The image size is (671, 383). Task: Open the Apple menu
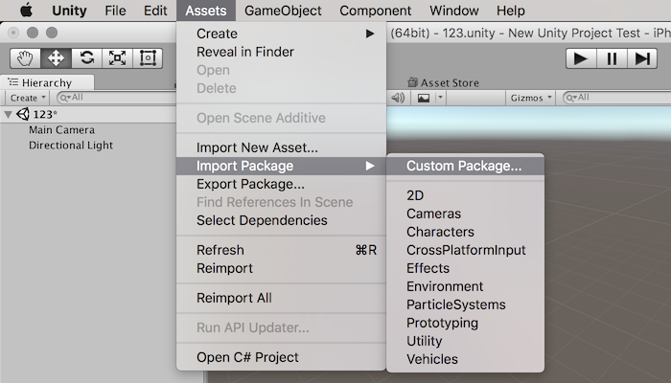pos(26,11)
